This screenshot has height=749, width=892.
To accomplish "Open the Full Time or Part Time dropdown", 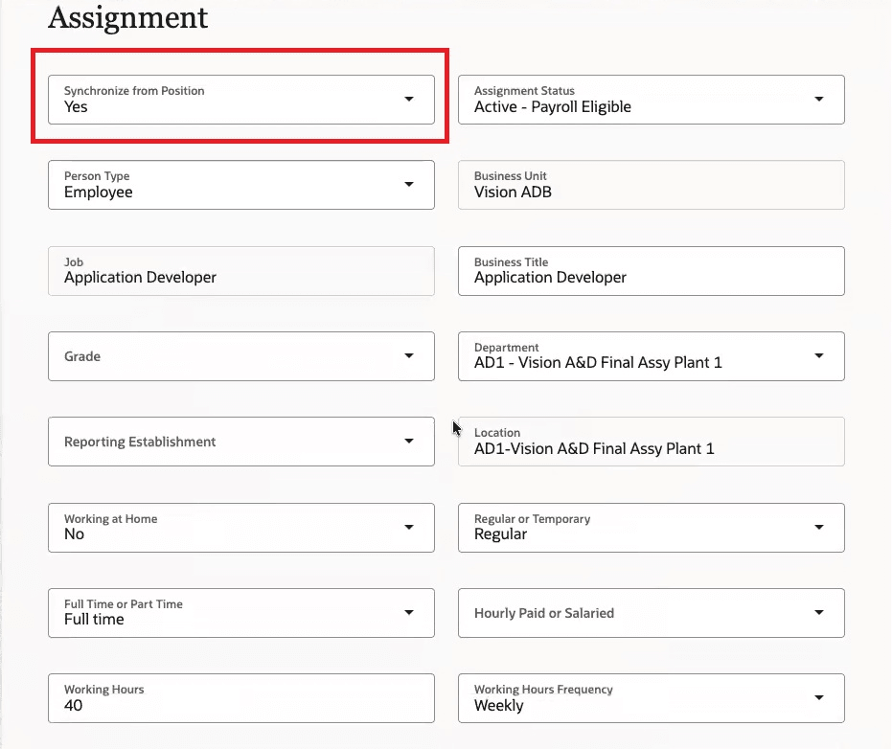I will [410, 612].
